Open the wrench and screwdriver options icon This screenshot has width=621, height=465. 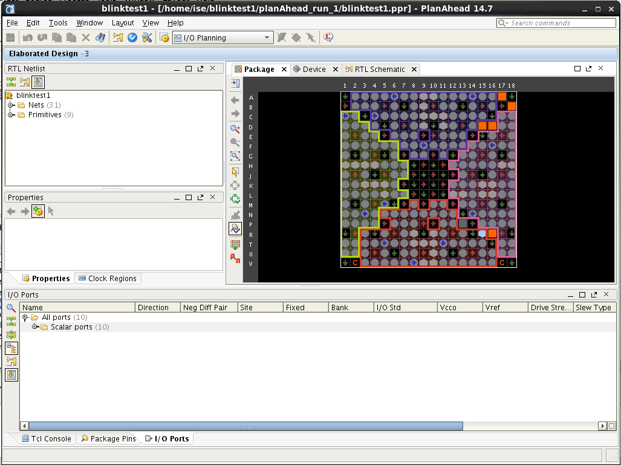pos(147,37)
